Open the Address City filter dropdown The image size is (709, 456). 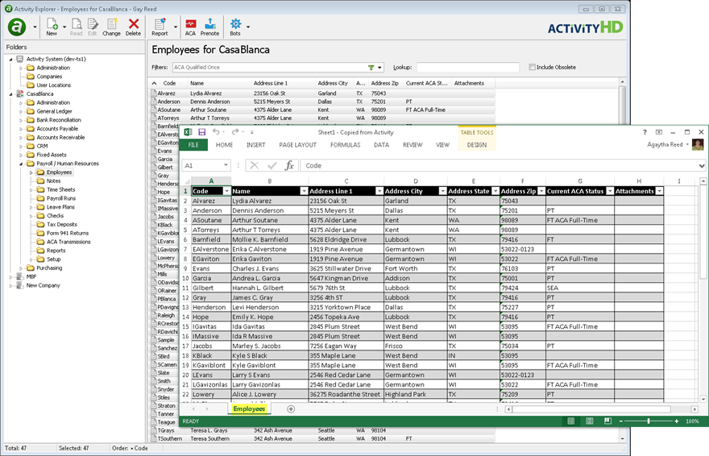[442, 191]
